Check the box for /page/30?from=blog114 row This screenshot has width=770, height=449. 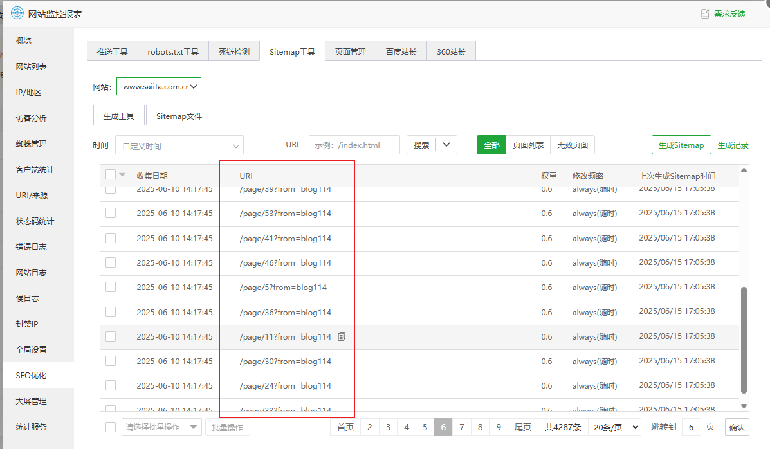[x=111, y=361]
